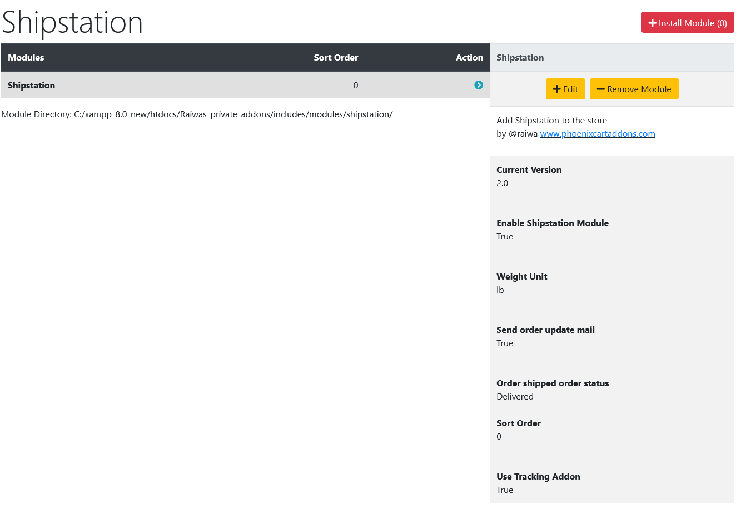Open the www.phoenixcartaddons.com link

click(598, 133)
